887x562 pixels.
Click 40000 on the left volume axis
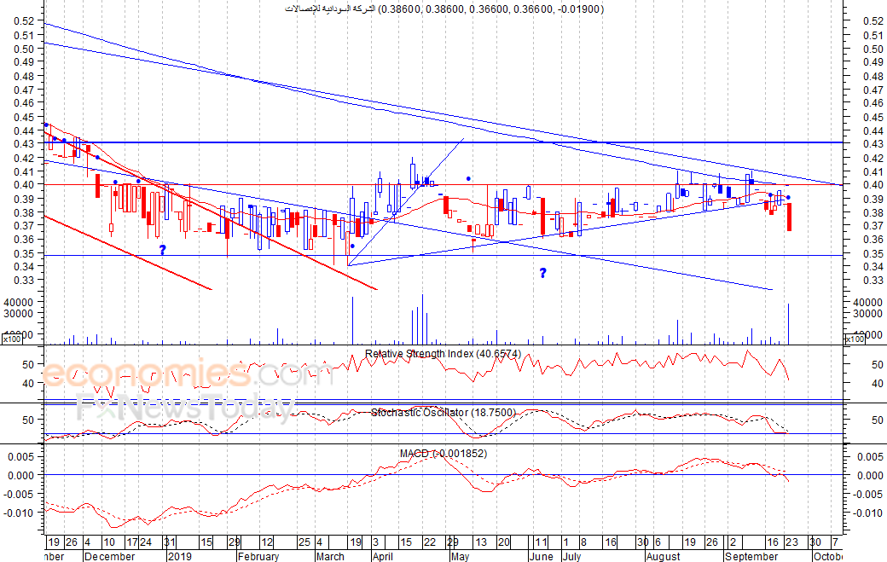tap(19, 303)
